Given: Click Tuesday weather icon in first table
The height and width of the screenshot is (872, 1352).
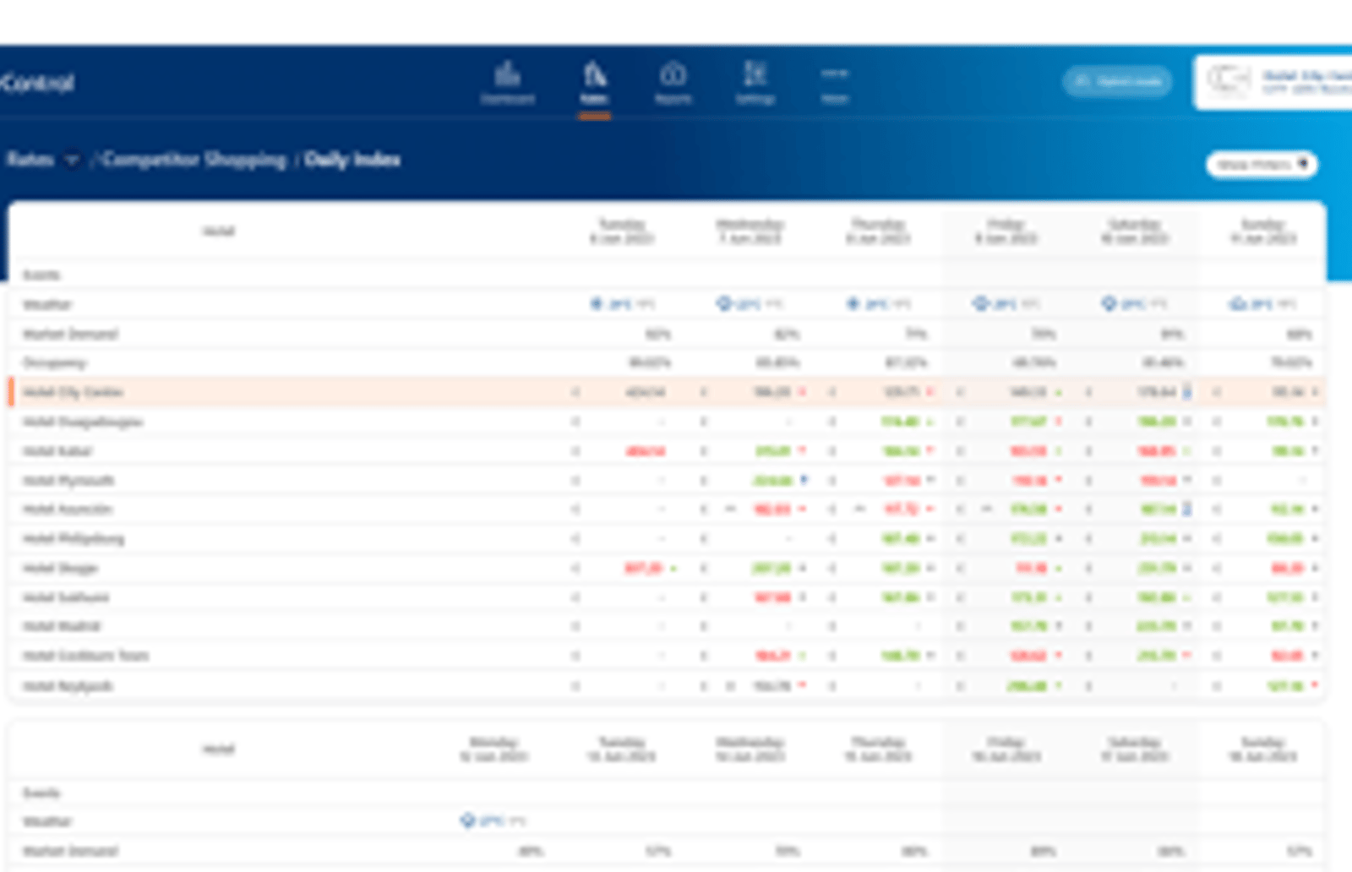Looking at the screenshot, I should [x=597, y=303].
